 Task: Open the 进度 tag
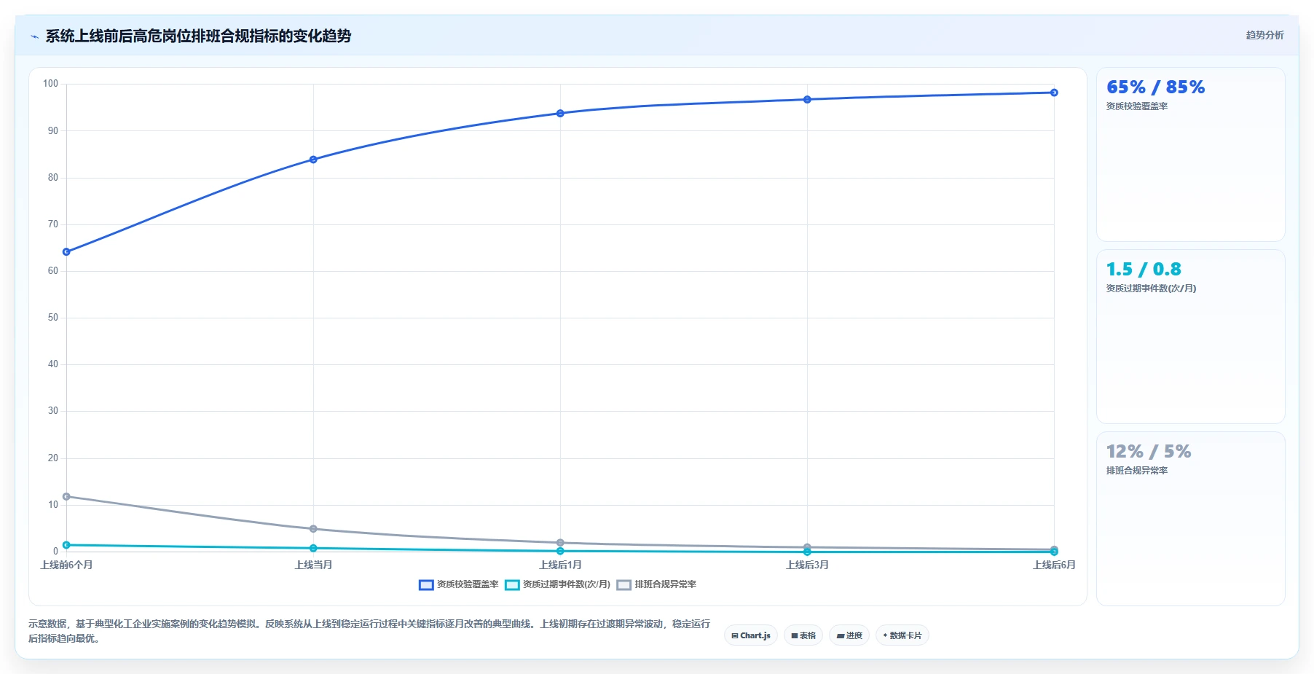(849, 635)
